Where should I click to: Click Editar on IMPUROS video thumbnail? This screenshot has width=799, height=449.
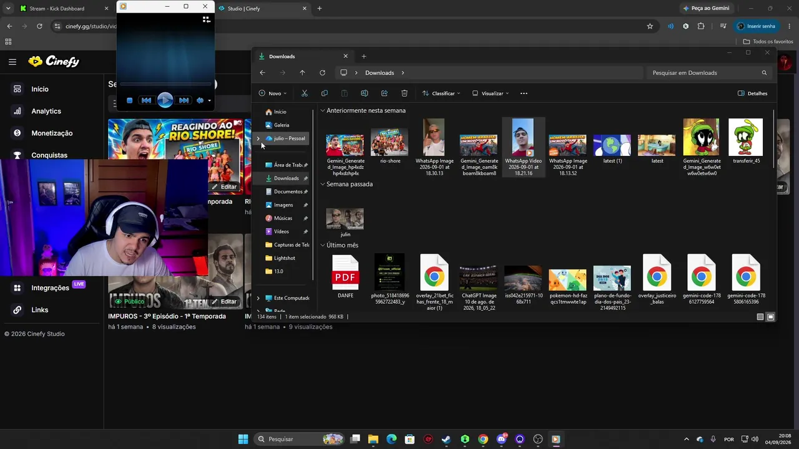[224, 301]
